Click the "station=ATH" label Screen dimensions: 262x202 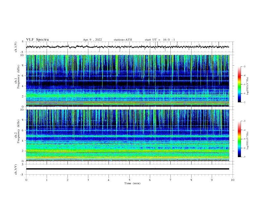(x=123, y=40)
